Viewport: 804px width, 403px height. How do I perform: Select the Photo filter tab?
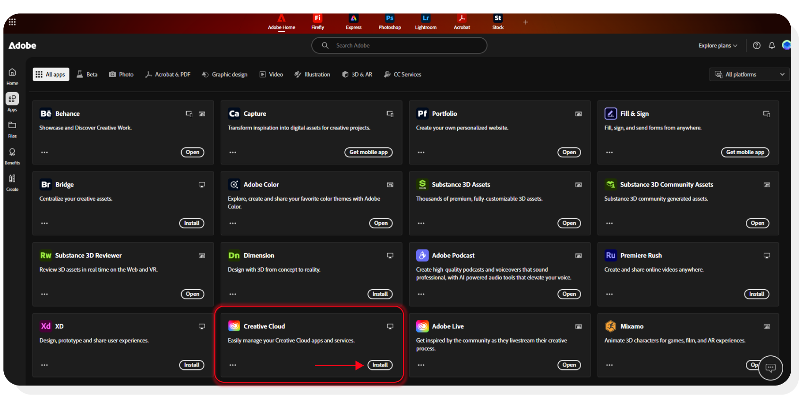121,75
